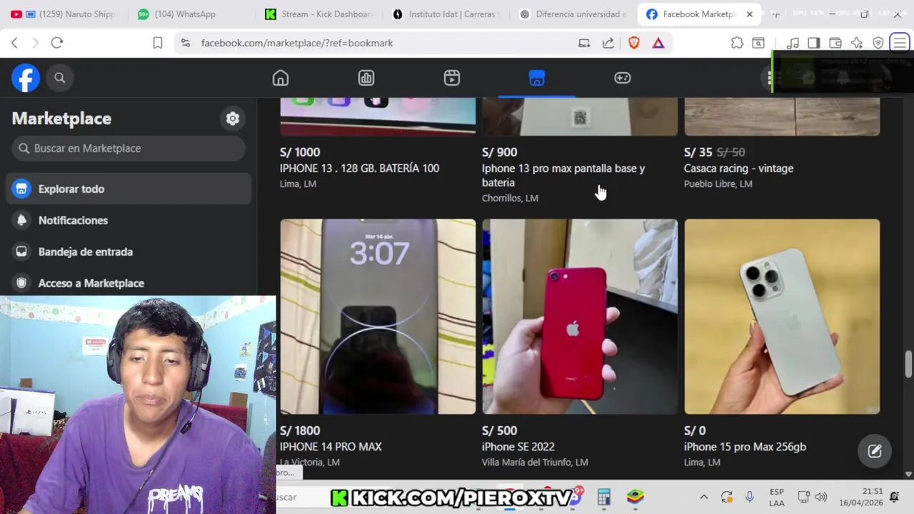The image size is (914, 514).
Task: Click the browser address bar URL
Action: pyautogui.click(x=297, y=43)
